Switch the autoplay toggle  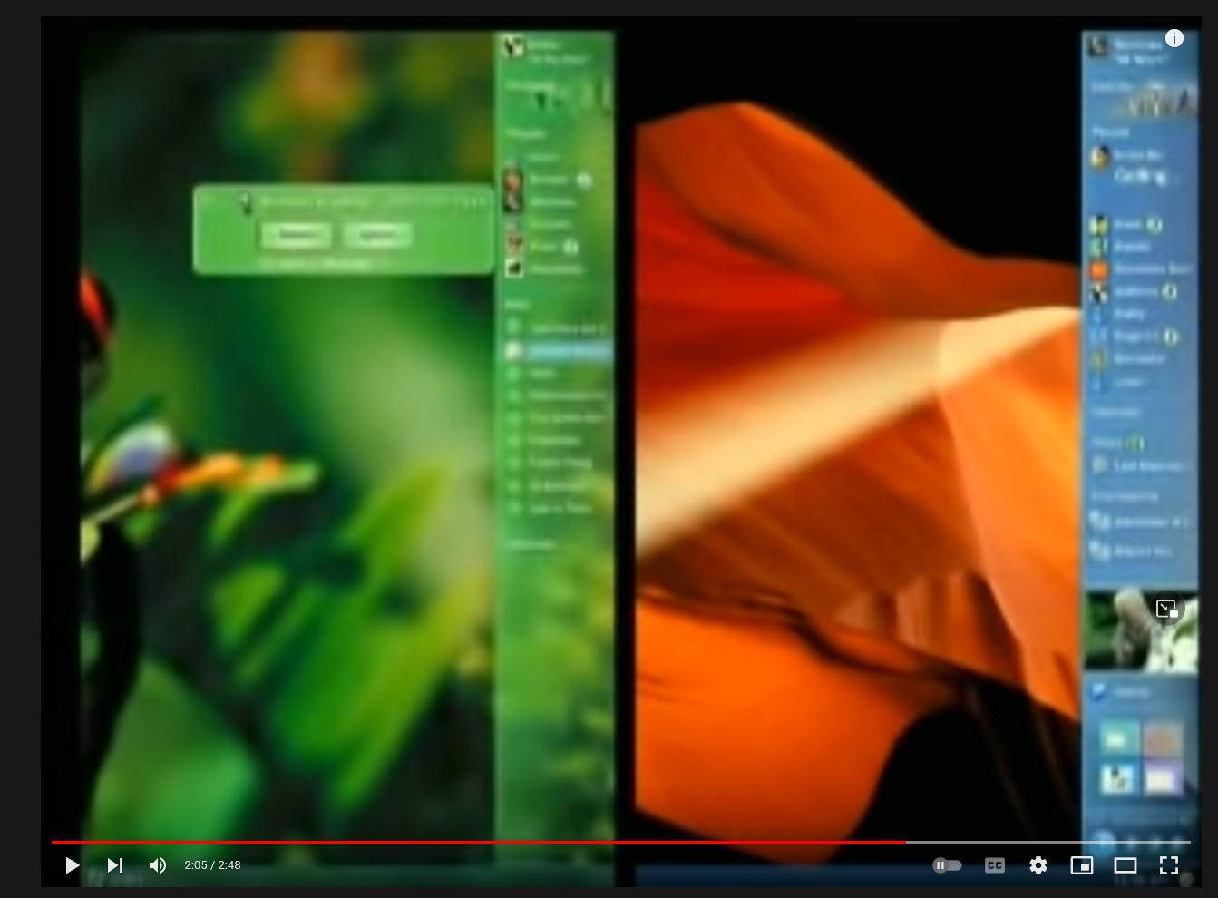(x=947, y=865)
